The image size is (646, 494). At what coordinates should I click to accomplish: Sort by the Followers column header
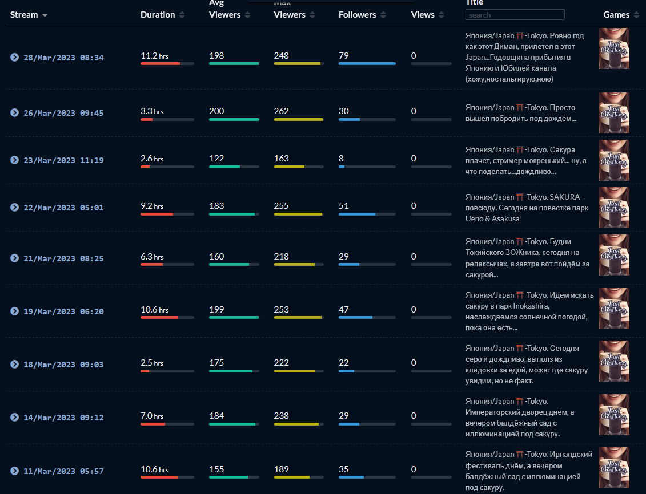357,15
